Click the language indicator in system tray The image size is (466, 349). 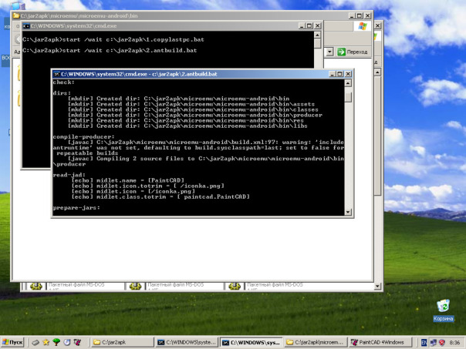(x=424, y=342)
